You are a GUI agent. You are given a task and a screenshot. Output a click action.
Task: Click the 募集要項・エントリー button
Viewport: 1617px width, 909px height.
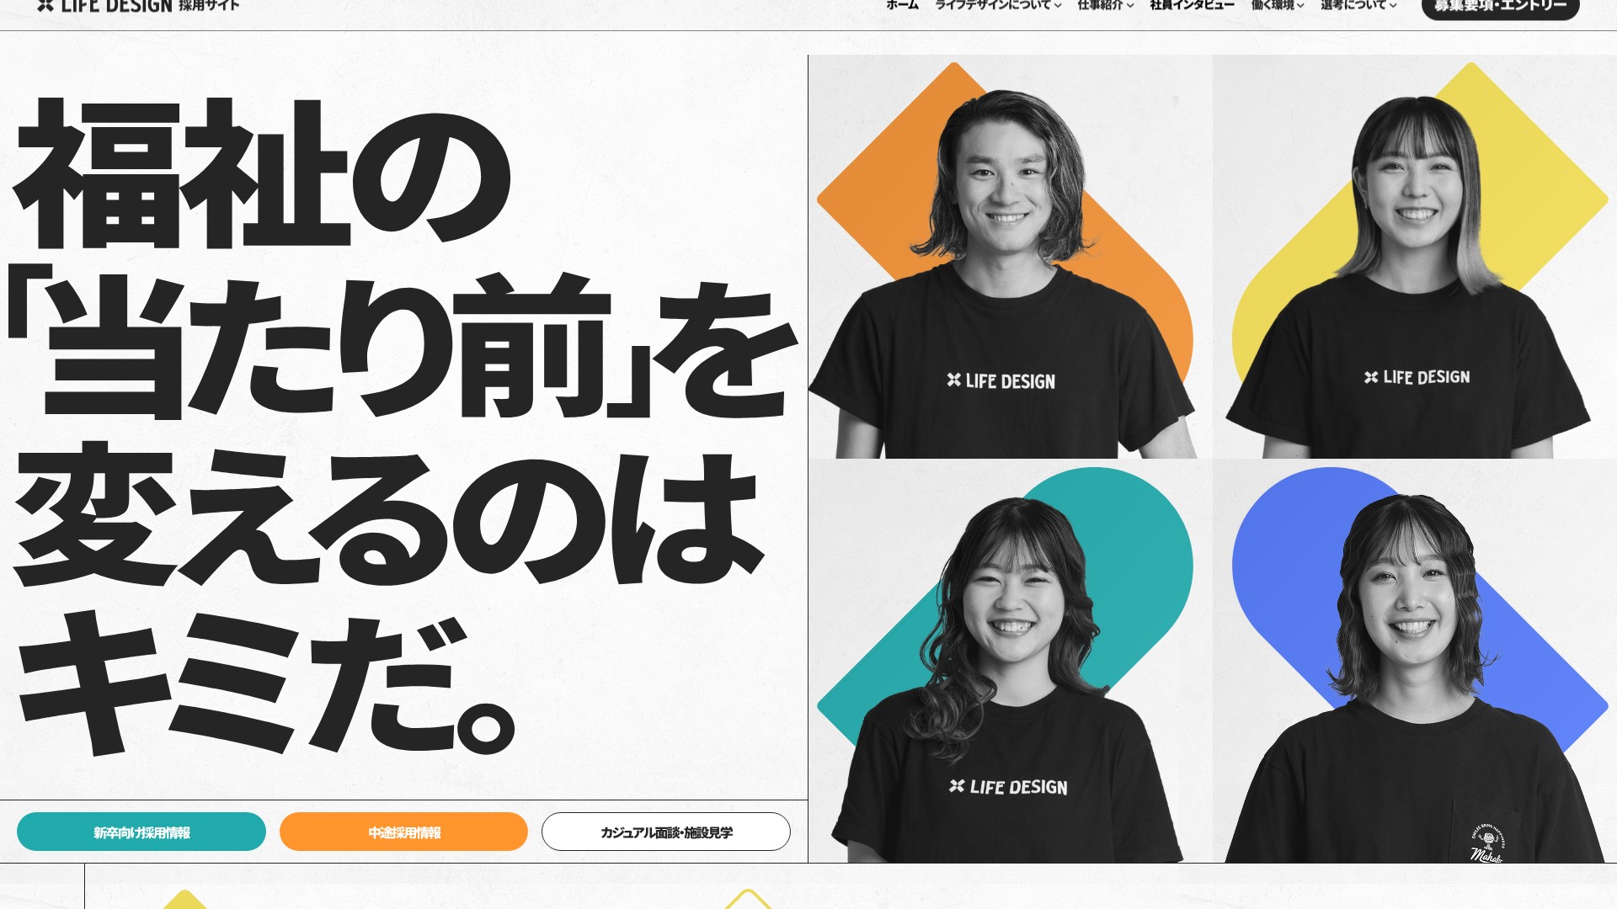tap(1500, 7)
